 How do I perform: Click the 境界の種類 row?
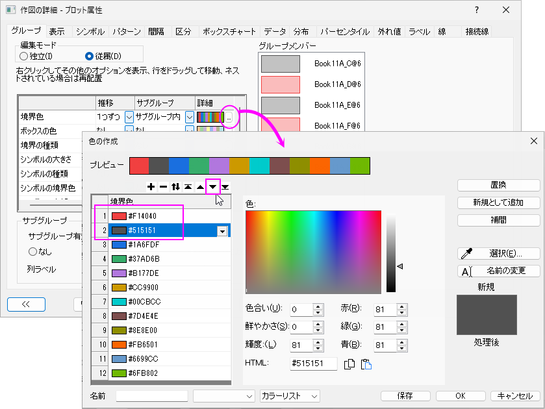click(51, 145)
